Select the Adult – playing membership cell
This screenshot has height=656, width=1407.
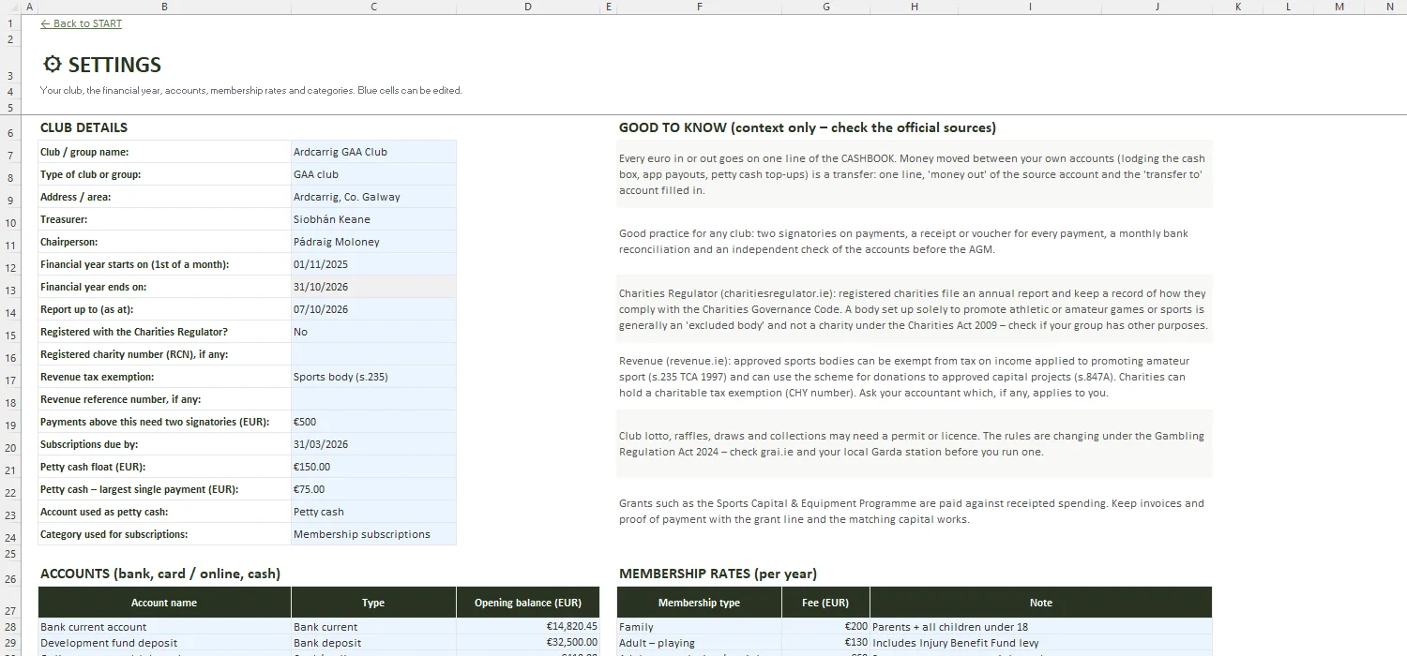tap(699, 643)
